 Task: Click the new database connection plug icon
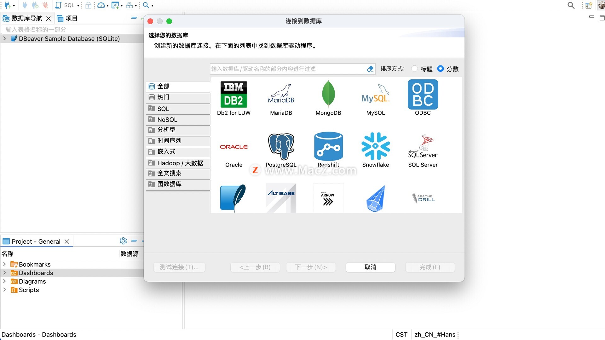point(7,5)
